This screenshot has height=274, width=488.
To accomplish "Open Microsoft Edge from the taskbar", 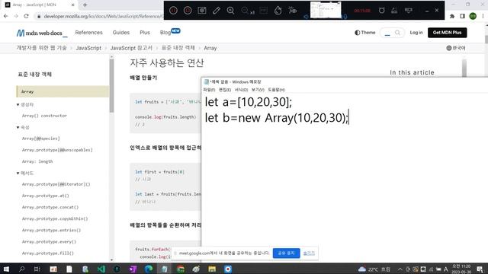I will coord(149,269).
